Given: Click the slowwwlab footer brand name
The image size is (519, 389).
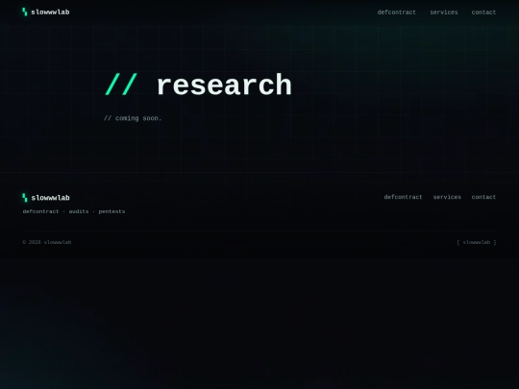Looking at the screenshot, I should tap(50, 198).
